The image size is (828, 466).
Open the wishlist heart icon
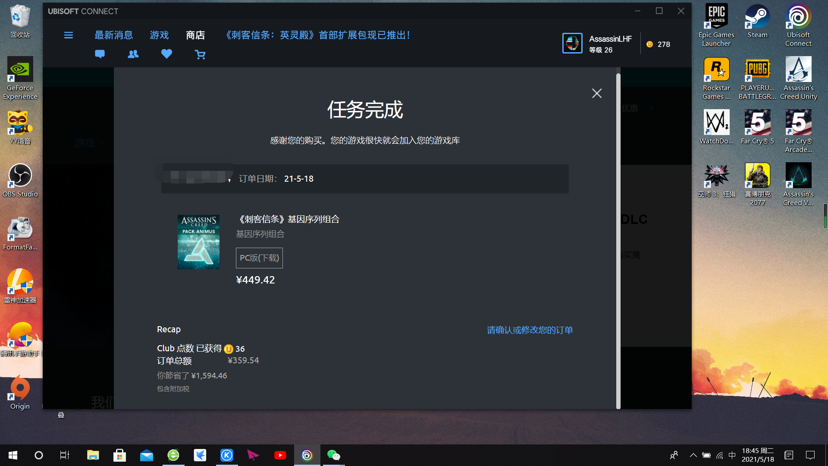[166, 54]
